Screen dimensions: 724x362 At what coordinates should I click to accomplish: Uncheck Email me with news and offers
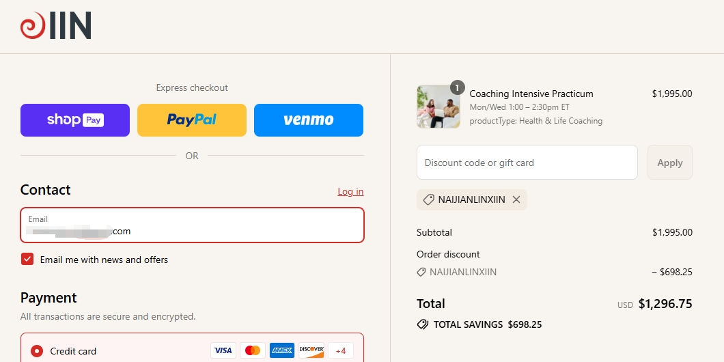click(27, 260)
